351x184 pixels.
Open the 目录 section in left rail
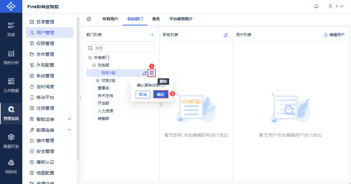click(11, 29)
